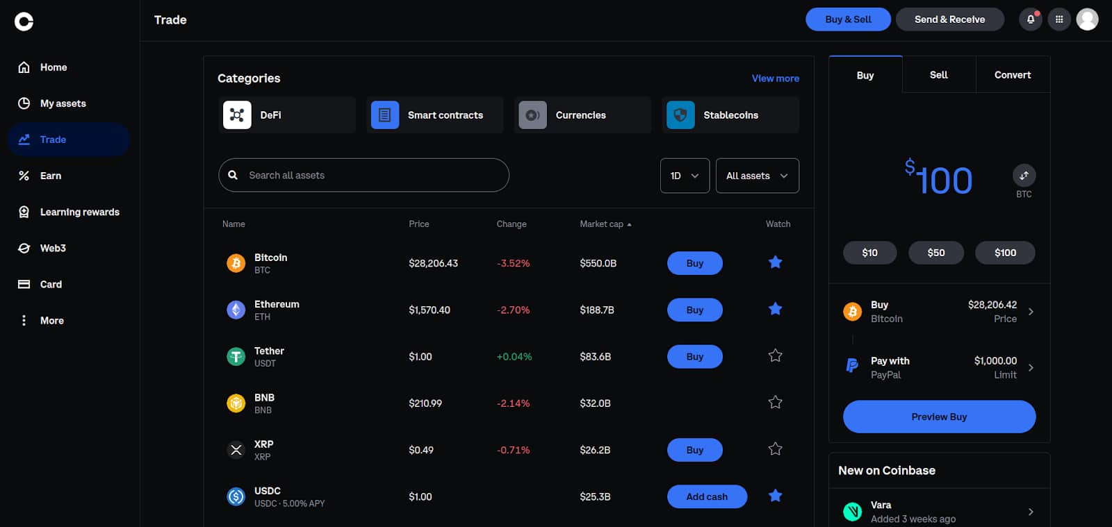Sort by the Price column header
This screenshot has width=1112, height=527.
click(419, 224)
